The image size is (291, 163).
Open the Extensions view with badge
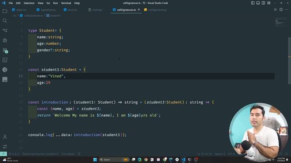(5, 50)
